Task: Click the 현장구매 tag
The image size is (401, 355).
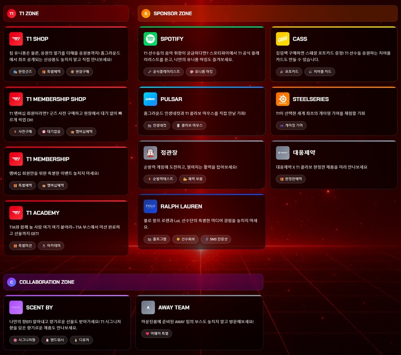Action: [80, 72]
